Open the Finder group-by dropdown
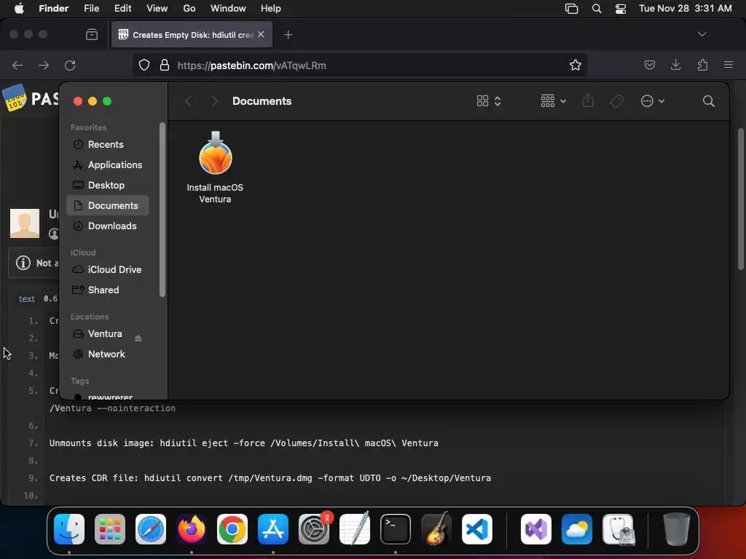 click(x=554, y=101)
